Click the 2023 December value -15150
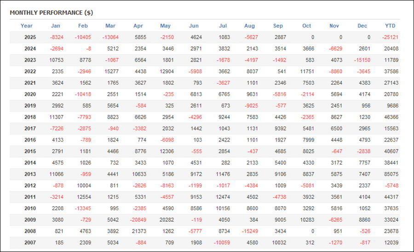The width and height of the screenshot is (414, 252). pos(362,60)
